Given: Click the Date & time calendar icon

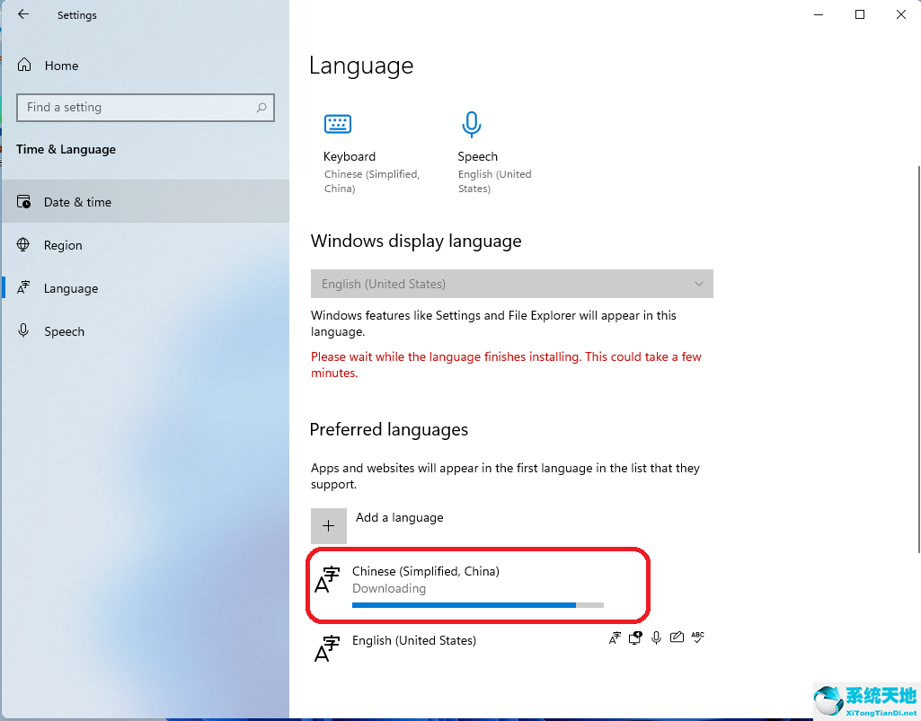Looking at the screenshot, I should click(23, 202).
